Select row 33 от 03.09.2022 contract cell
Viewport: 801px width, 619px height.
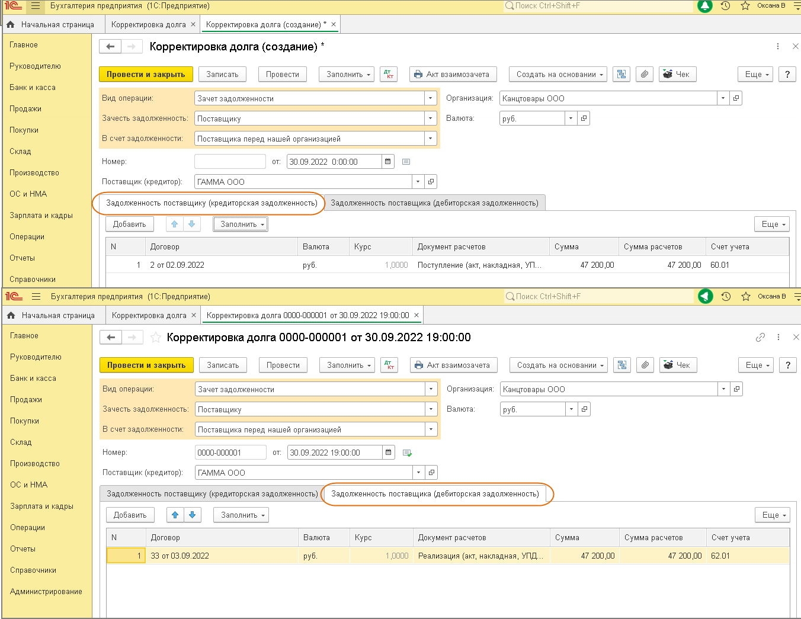(x=222, y=556)
